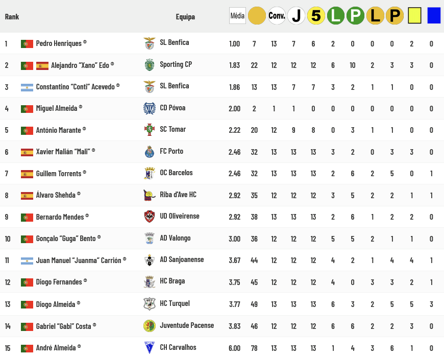444x356 pixels.
Task: Sort by the Conv. column icon
Action: pyautogui.click(x=277, y=16)
